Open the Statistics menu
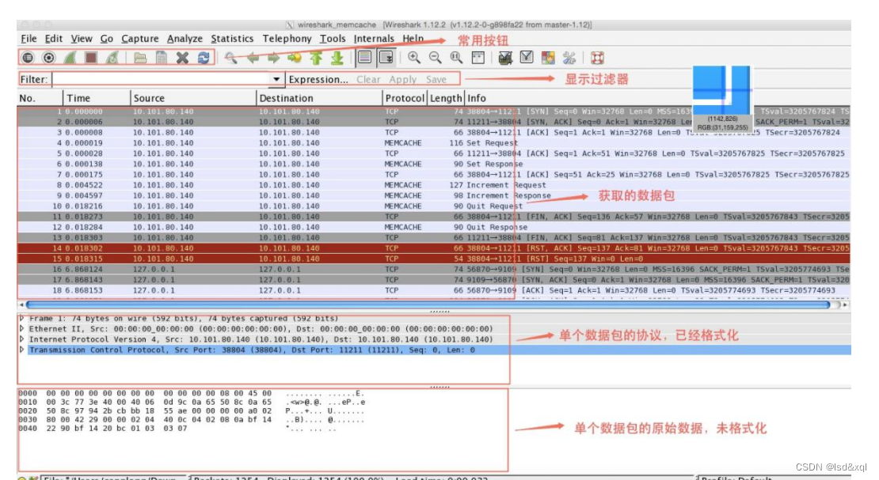The height and width of the screenshot is (480, 879). tap(232, 39)
